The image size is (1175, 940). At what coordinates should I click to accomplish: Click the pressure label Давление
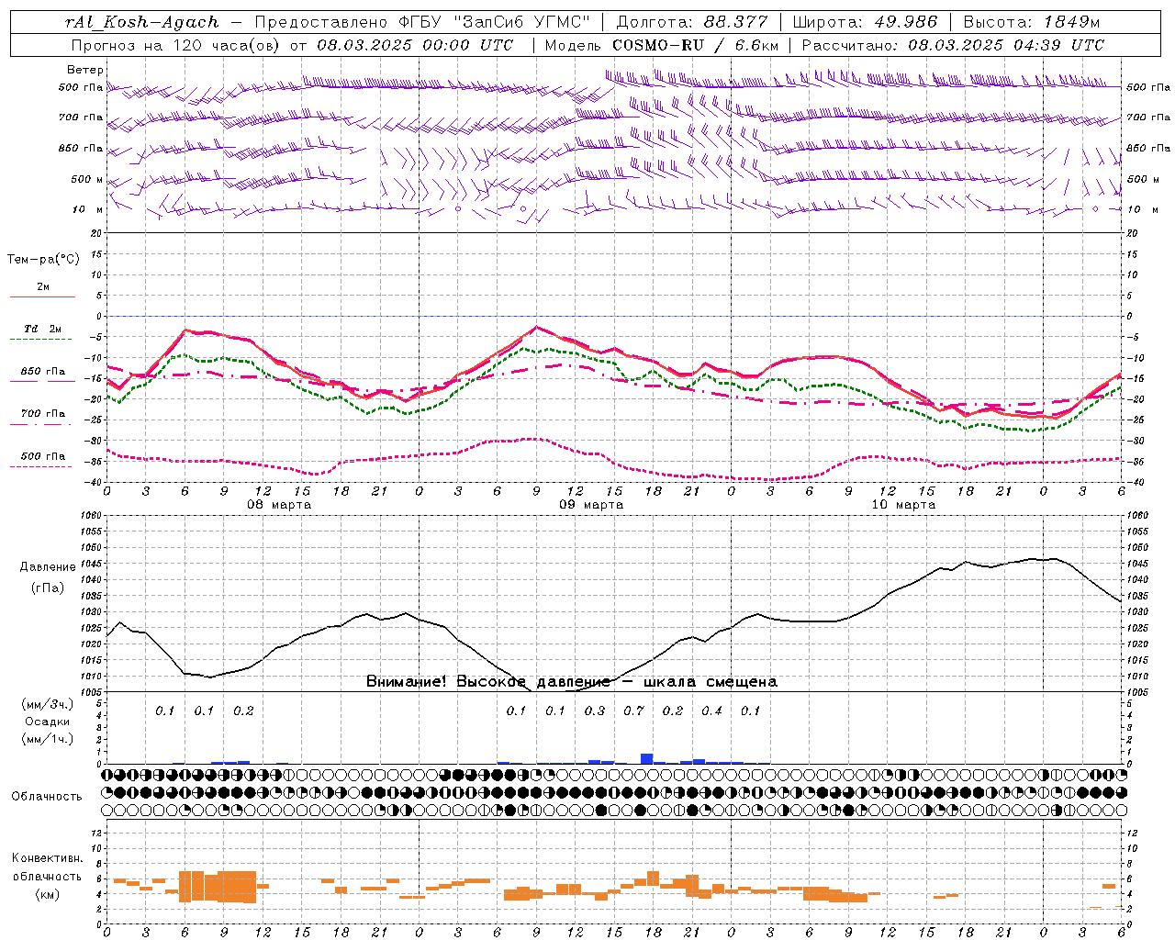click(x=48, y=567)
